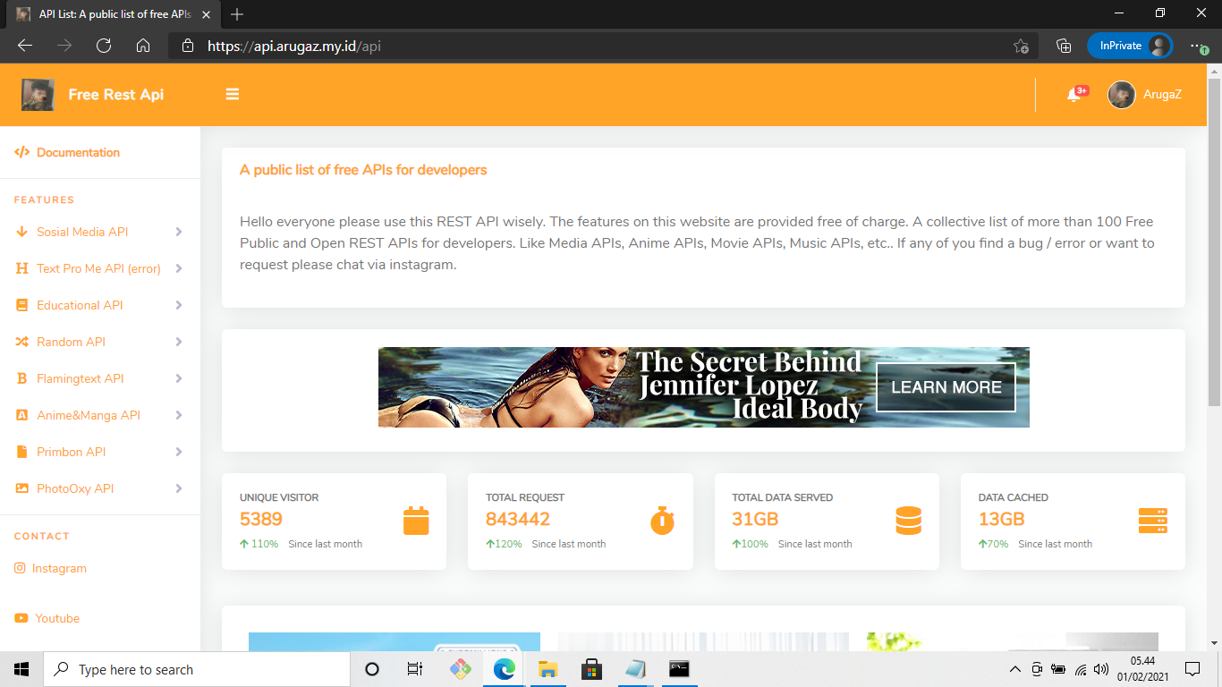Click the InPrivate profile button
The image size is (1222, 687).
(1130, 46)
